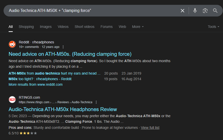Switch to the Web tab
This screenshot has width=223, height=140.
[122, 27]
